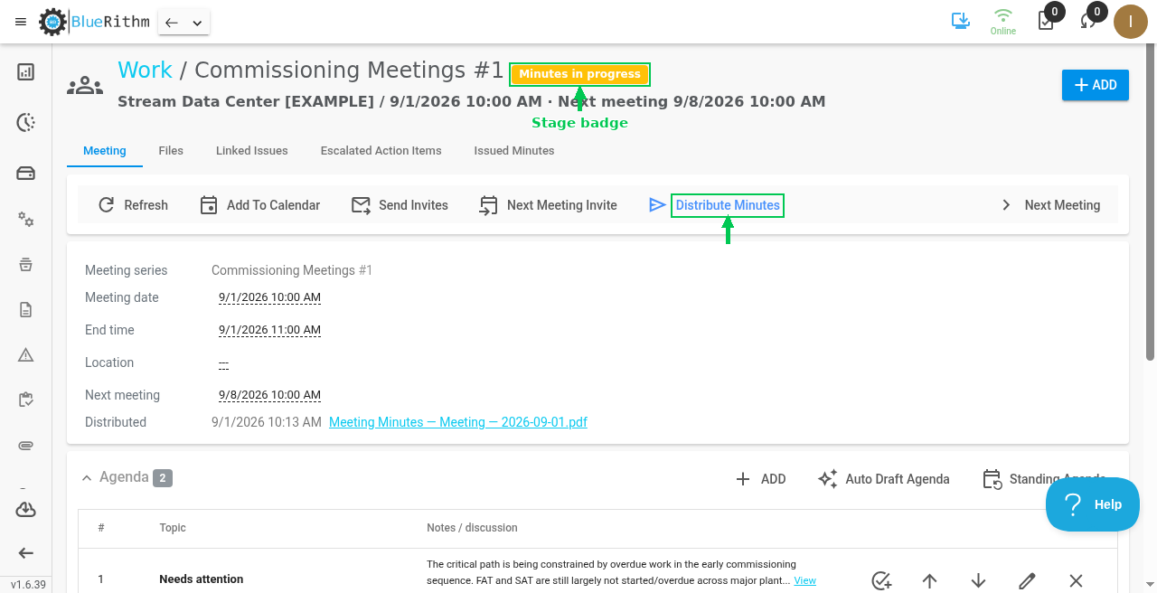Open the Issued Minutes tab
The image size is (1157, 593).
pos(514,150)
